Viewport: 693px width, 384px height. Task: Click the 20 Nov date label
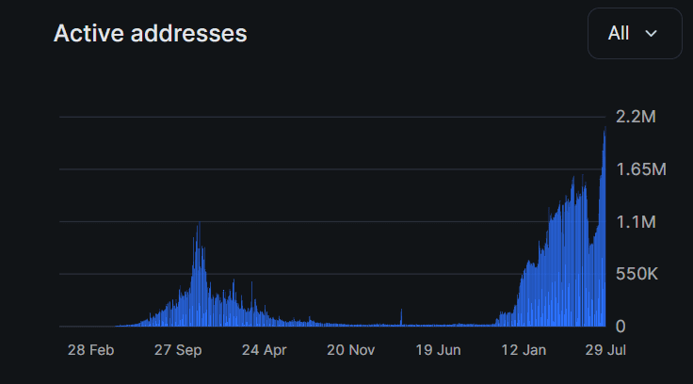pos(351,350)
